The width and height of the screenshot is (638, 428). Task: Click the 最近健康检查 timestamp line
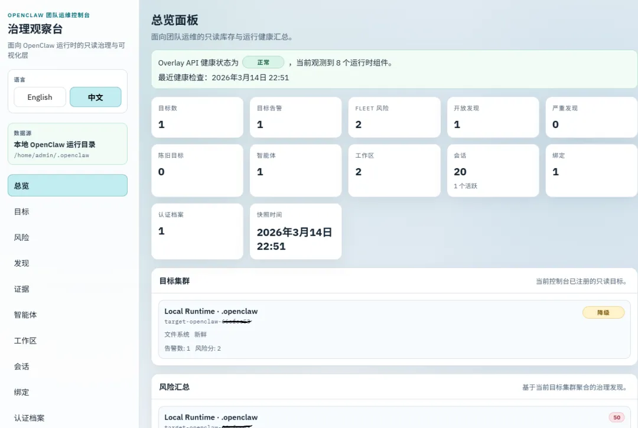click(x=223, y=78)
